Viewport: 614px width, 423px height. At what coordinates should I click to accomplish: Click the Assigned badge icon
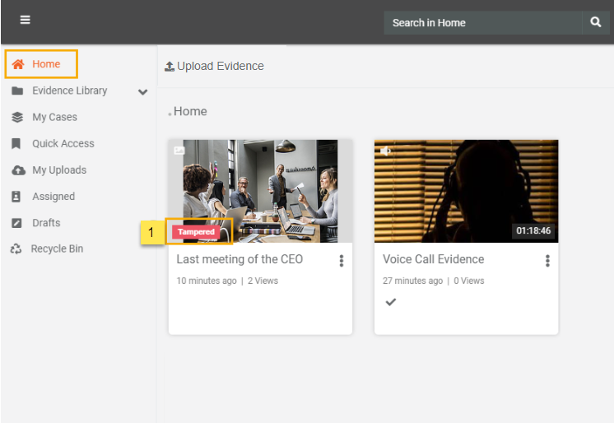pyautogui.click(x=16, y=197)
